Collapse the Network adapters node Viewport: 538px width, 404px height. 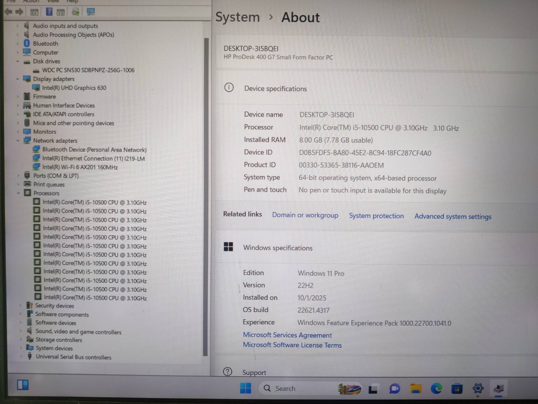click(17, 140)
